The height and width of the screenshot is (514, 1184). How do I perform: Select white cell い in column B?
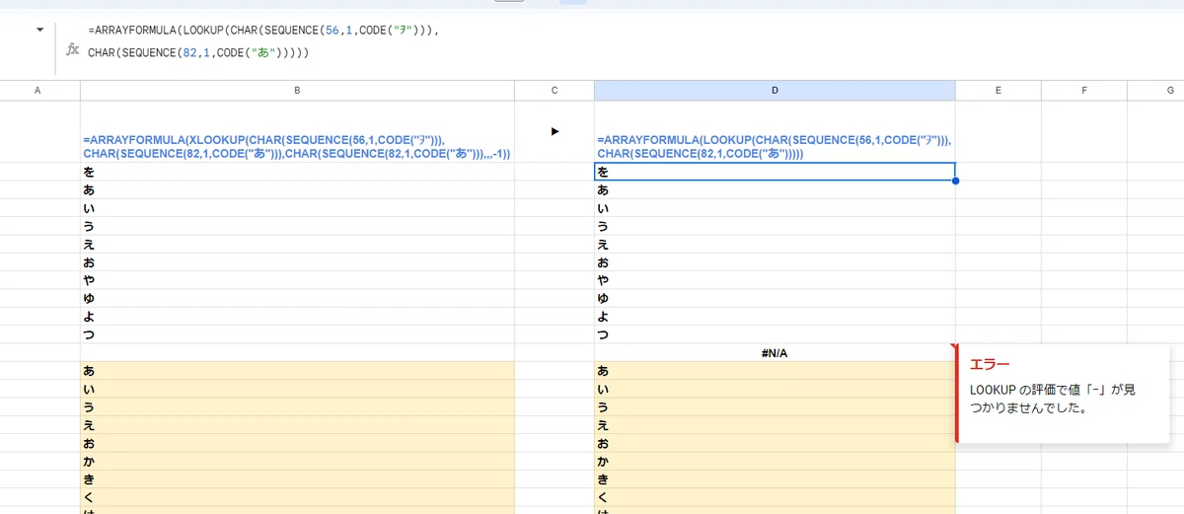(297, 208)
